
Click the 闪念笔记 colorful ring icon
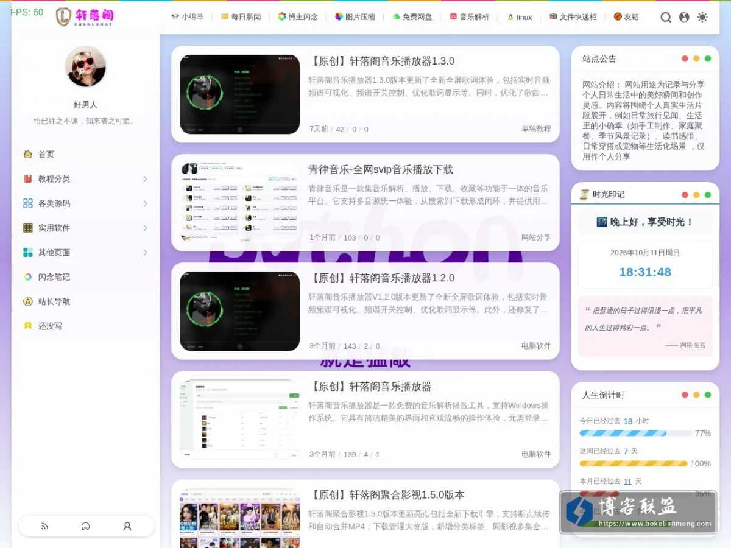28,277
